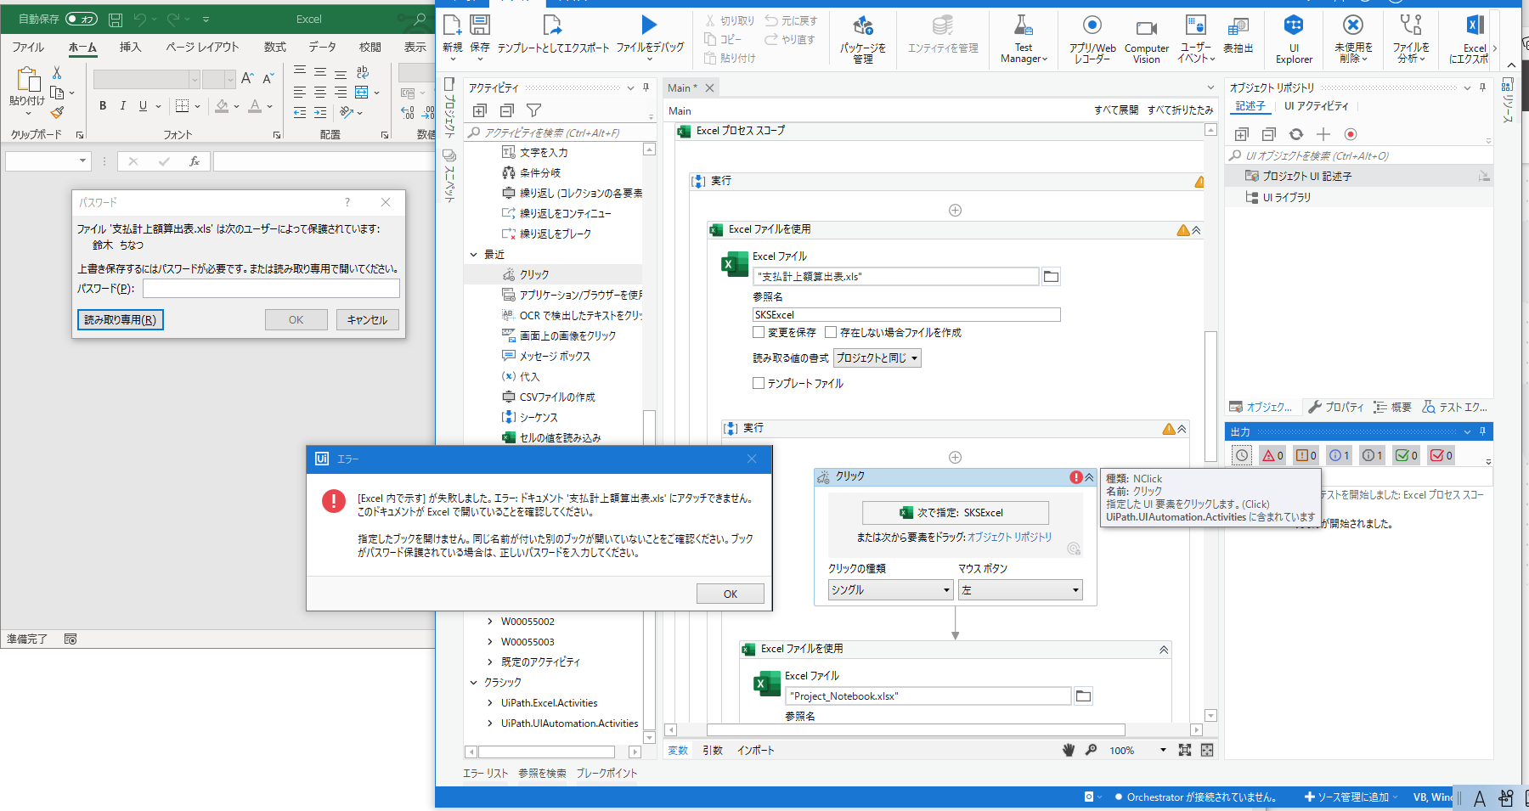Toggle the red error filter in 出力 panel
This screenshot has width=1529, height=811.
pyautogui.click(x=1272, y=455)
